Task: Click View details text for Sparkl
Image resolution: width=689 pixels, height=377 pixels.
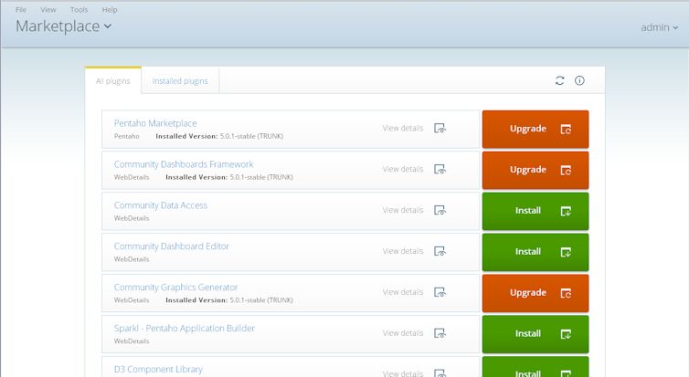Action: [403, 333]
